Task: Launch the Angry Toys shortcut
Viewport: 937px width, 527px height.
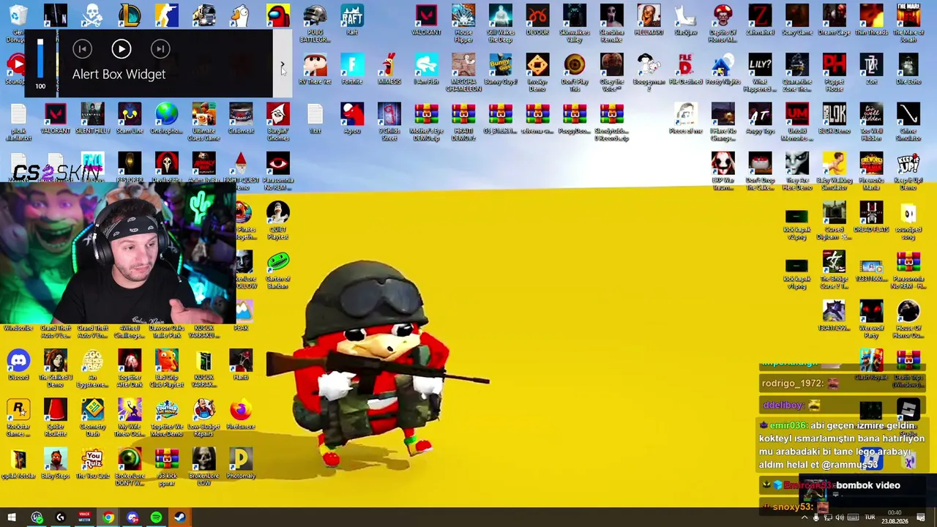Action: point(760,119)
